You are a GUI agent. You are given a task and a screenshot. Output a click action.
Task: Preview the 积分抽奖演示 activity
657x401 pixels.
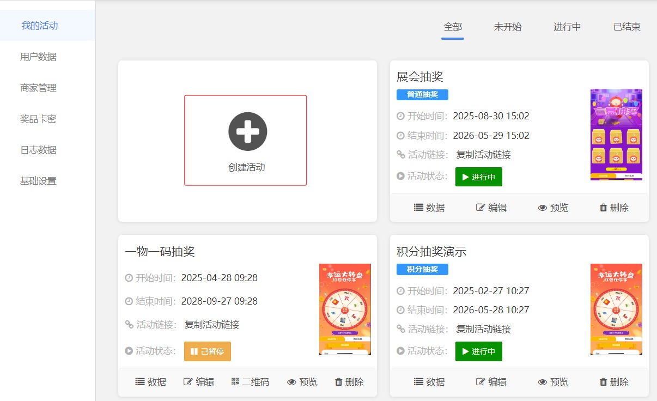[x=553, y=382]
